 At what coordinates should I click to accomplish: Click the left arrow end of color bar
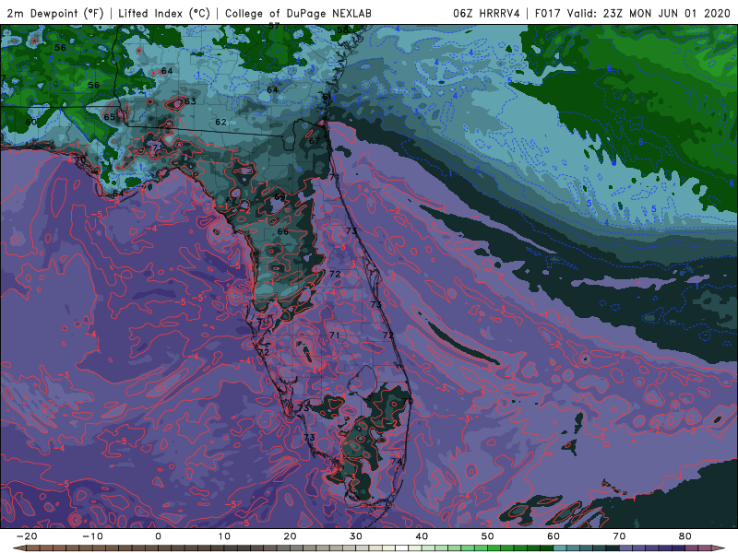coord(18,548)
